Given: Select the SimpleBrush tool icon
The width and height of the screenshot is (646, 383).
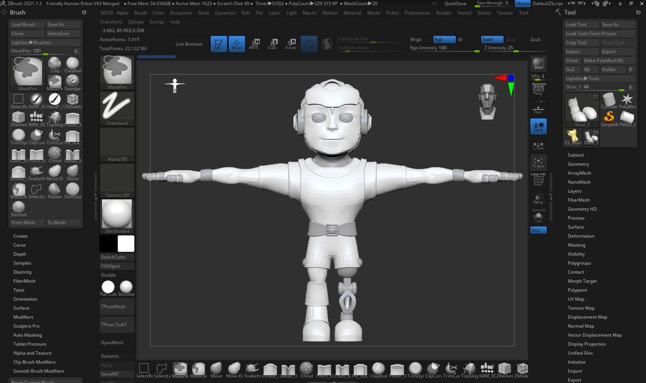Looking at the screenshot, I should (x=609, y=119).
